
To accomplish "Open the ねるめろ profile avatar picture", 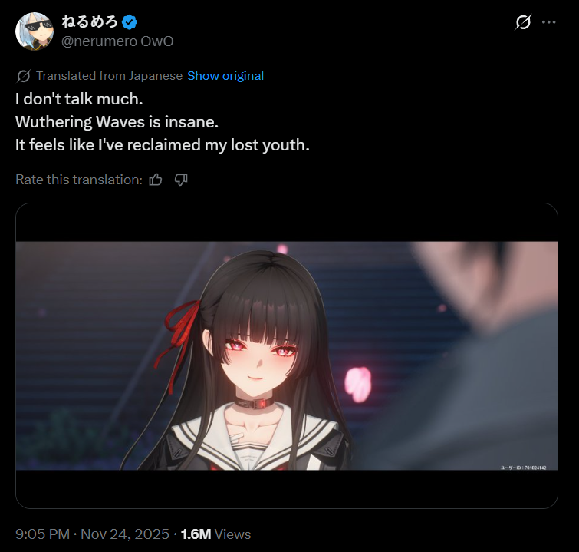I will coord(35,31).
